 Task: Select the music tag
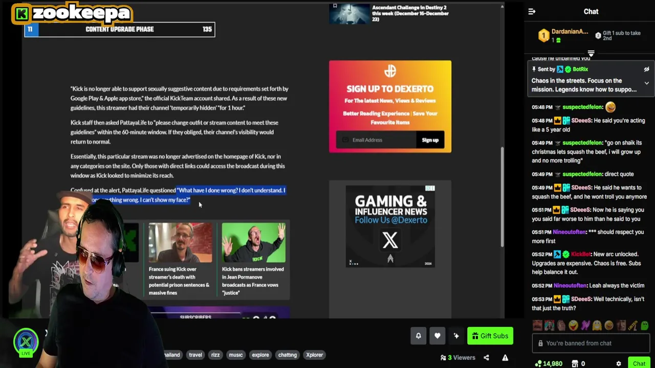tap(236, 355)
